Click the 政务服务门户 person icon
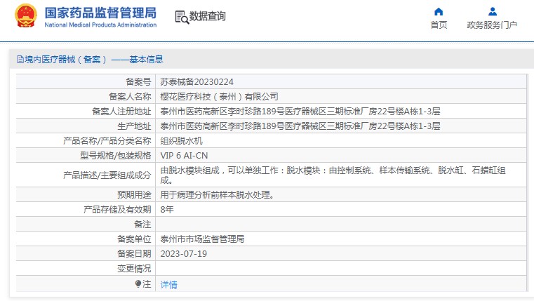Screen dimensions: 534x301 492,11
